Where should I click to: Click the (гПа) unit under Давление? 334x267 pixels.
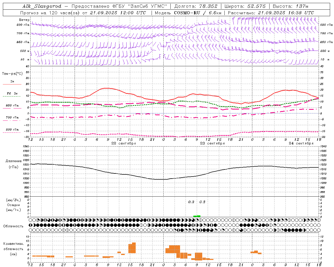(x=13, y=167)
